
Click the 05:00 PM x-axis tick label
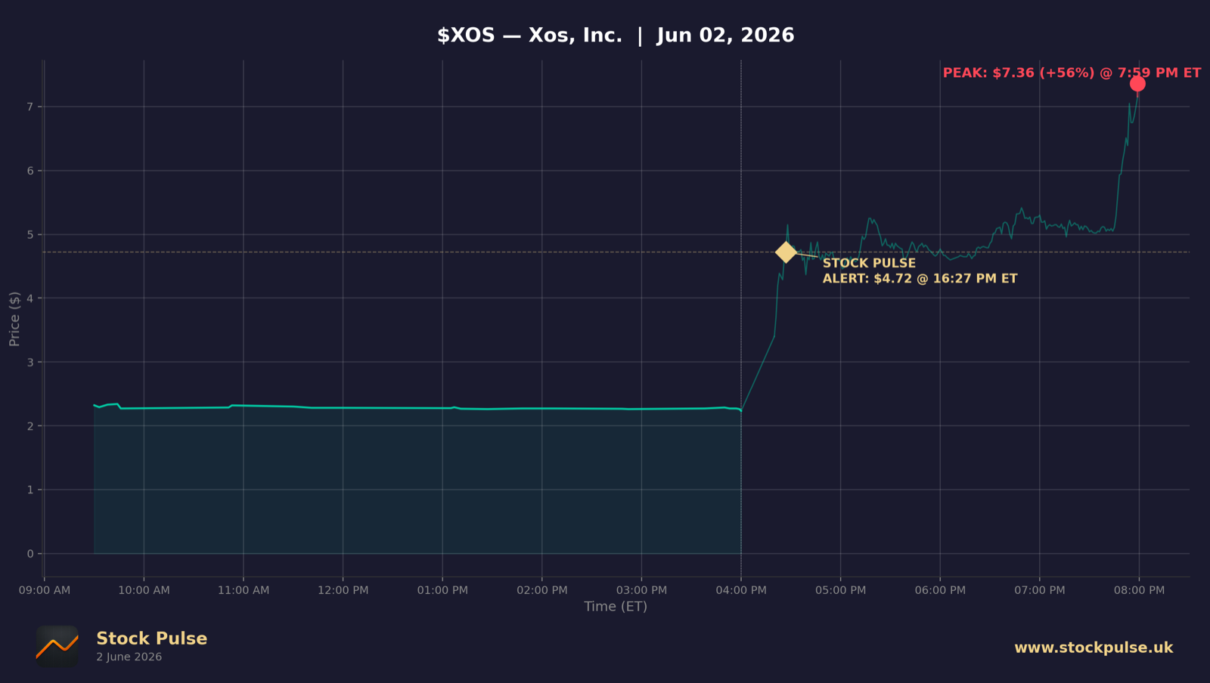coord(841,590)
